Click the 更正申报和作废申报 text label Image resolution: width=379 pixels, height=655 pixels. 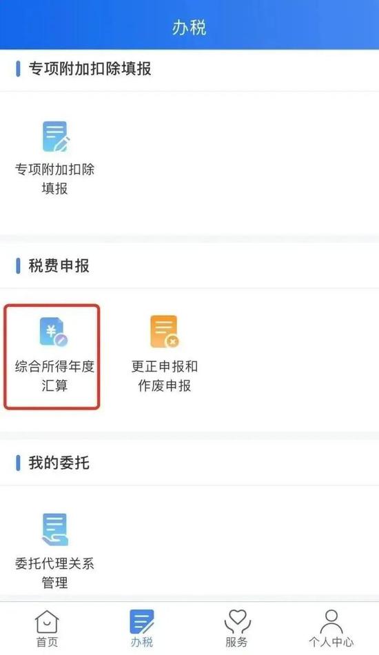click(165, 376)
